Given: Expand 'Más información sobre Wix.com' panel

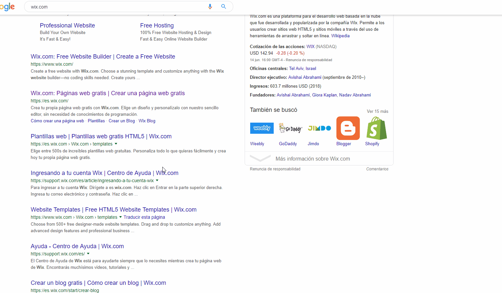Looking at the screenshot, I should (313, 159).
